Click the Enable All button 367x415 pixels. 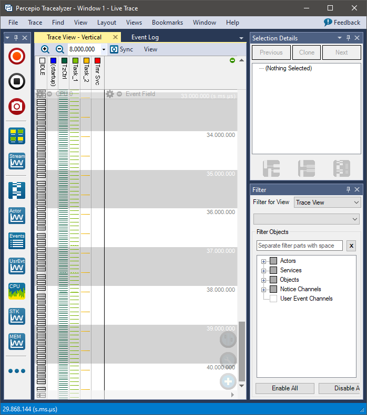pos(285,388)
